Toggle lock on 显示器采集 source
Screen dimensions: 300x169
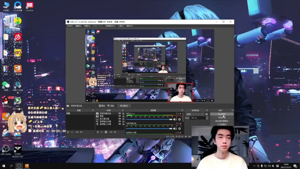point(123,119)
